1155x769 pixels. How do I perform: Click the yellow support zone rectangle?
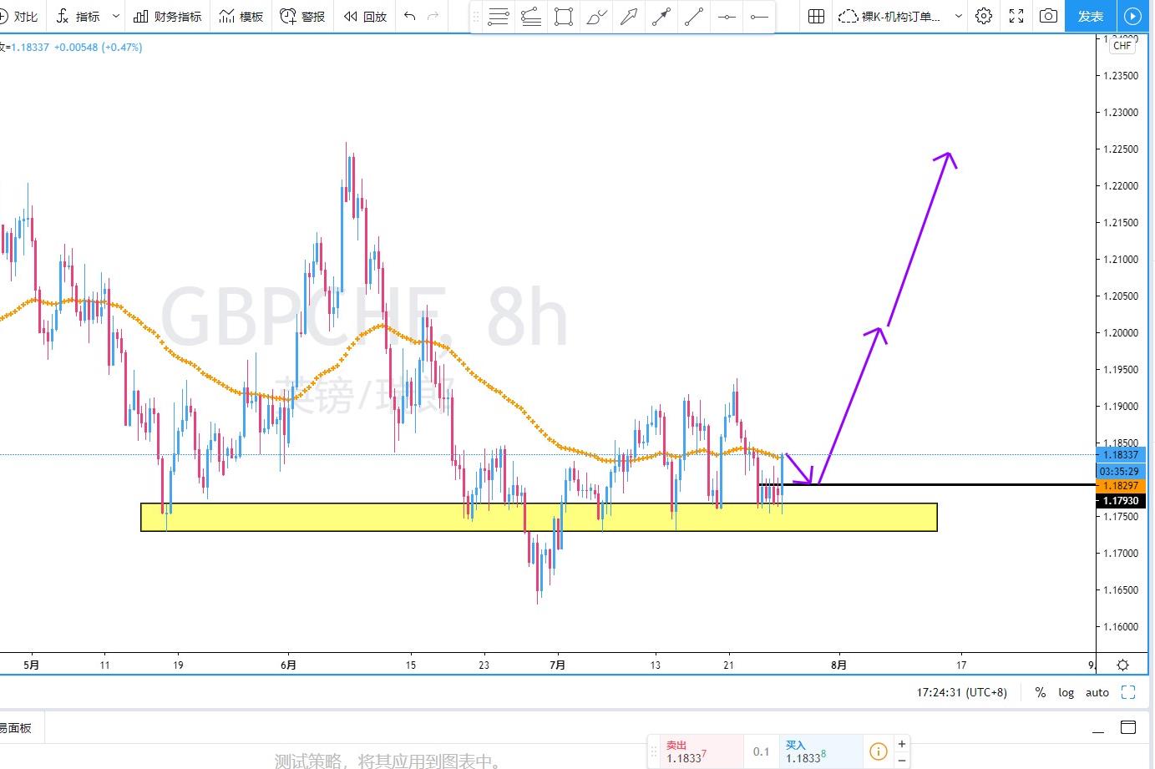click(539, 517)
